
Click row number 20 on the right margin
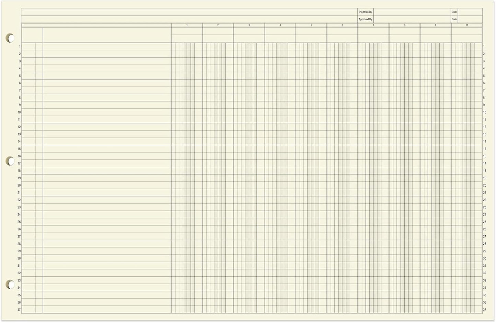coord(484,185)
